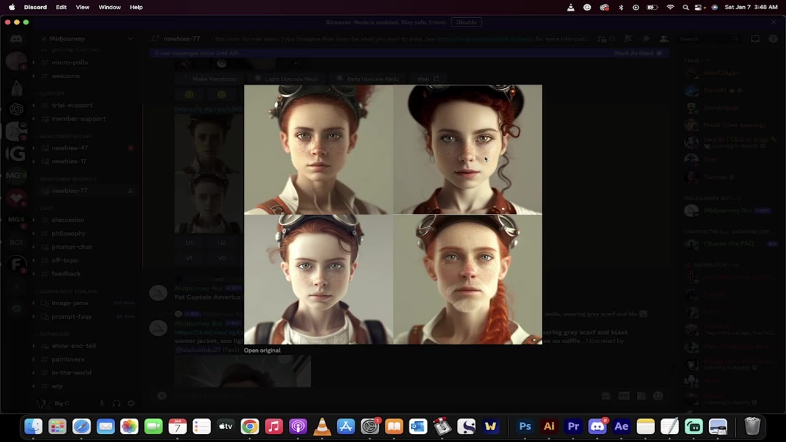
Task: Open the inbox icon in channel header
Action: pyautogui.click(x=755, y=39)
